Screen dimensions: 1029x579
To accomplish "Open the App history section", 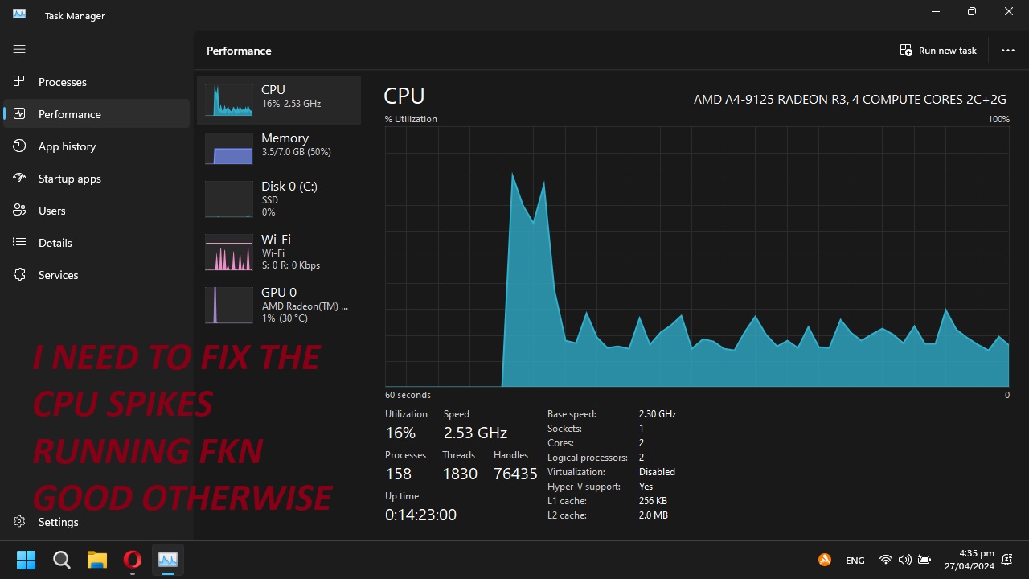I will click(67, 146).
